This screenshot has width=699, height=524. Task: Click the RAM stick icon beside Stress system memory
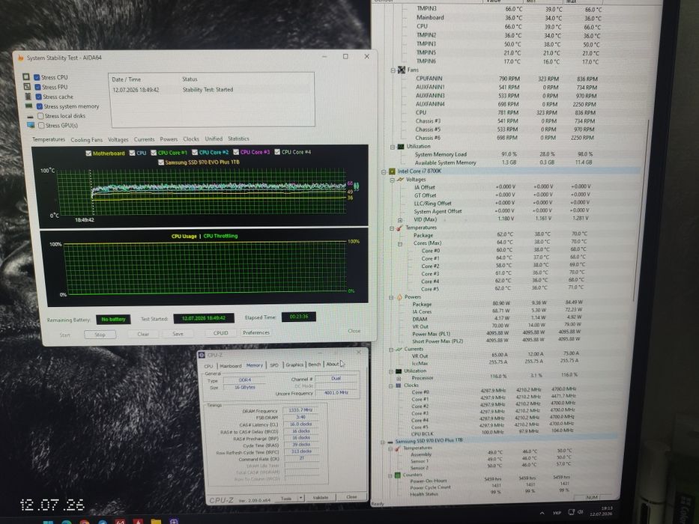tap(29, 106)
